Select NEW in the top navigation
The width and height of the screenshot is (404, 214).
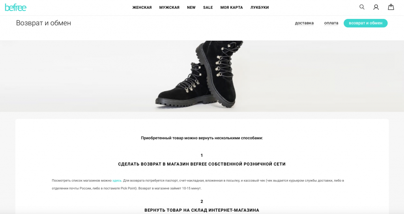191,8
